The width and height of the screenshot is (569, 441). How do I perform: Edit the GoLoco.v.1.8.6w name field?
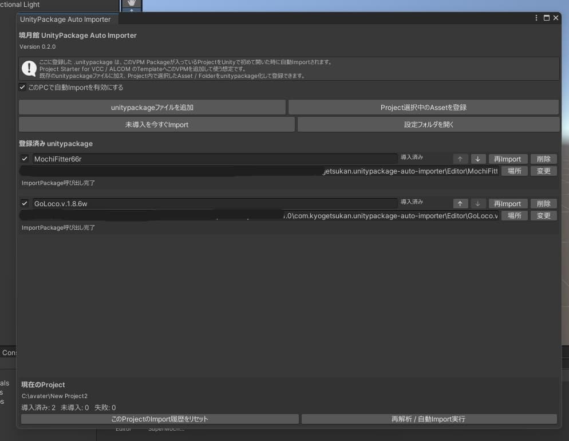point(215,204)
